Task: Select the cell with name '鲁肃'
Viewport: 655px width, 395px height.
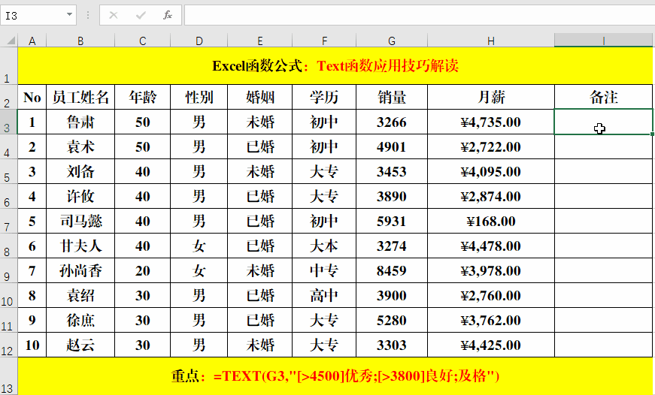Action: click(80, 122)
